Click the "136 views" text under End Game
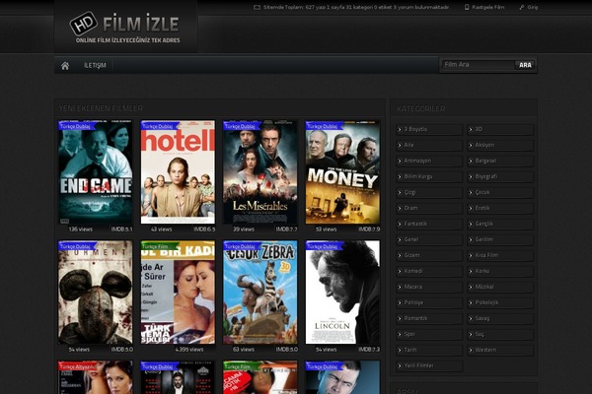Screen dimensions: 592x394 81,230
